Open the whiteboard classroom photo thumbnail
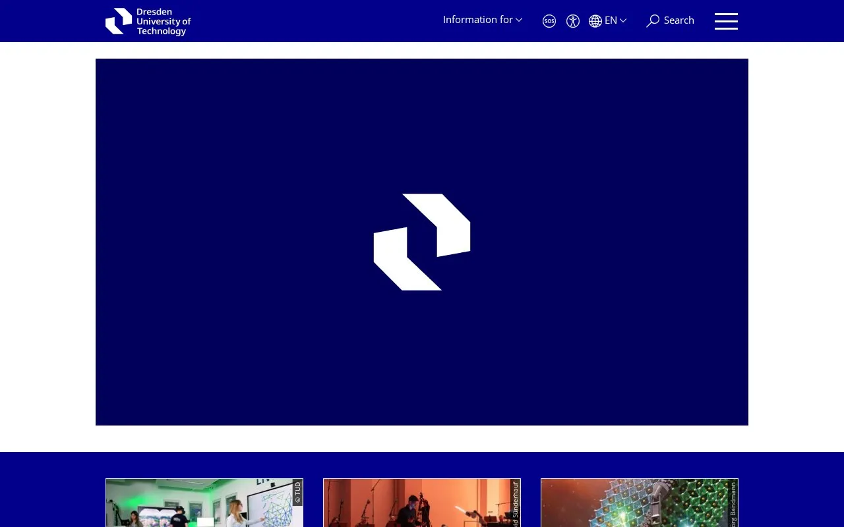The image size is (844, 527). point(204,503)
